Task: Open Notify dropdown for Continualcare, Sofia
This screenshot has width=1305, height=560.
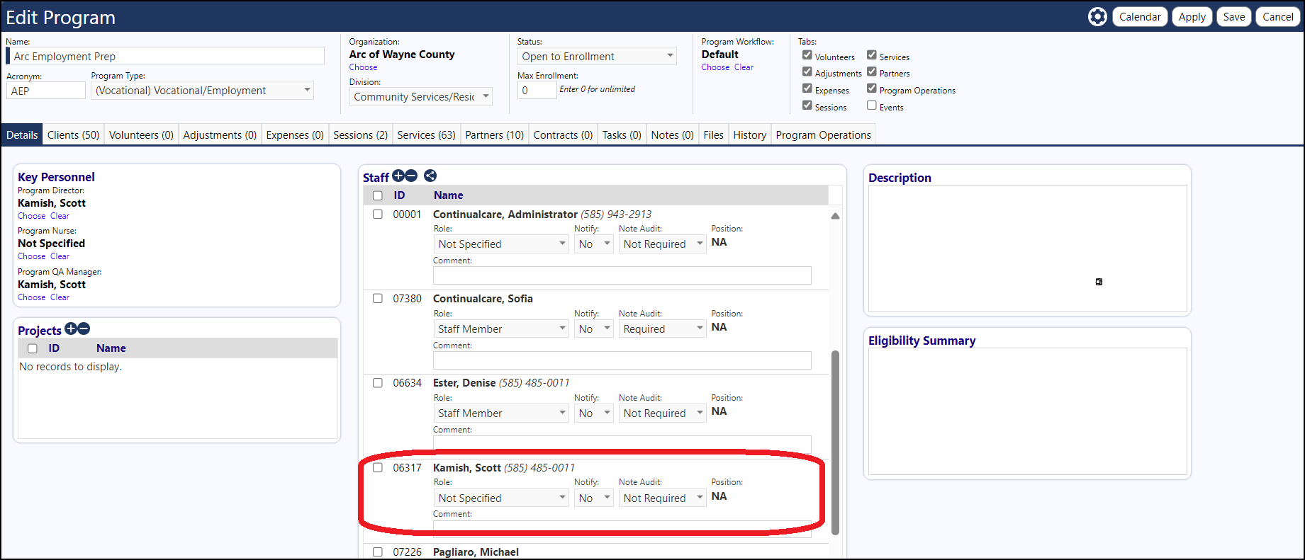Action: tap(594, 328)
